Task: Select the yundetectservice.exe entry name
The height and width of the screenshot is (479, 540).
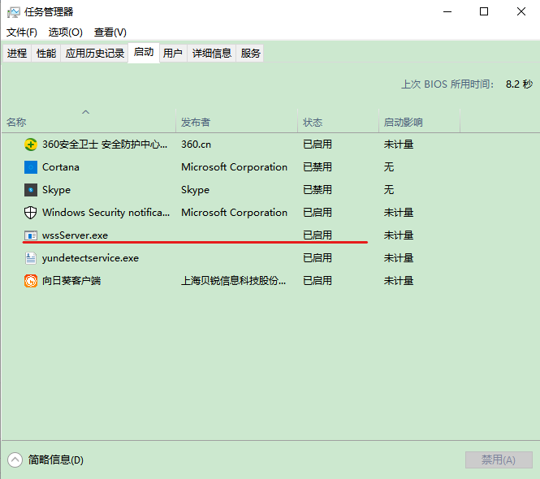Action: click(x=90, y=258)
